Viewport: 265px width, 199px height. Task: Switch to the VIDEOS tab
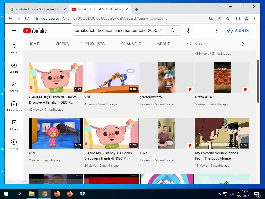point(62,44)
